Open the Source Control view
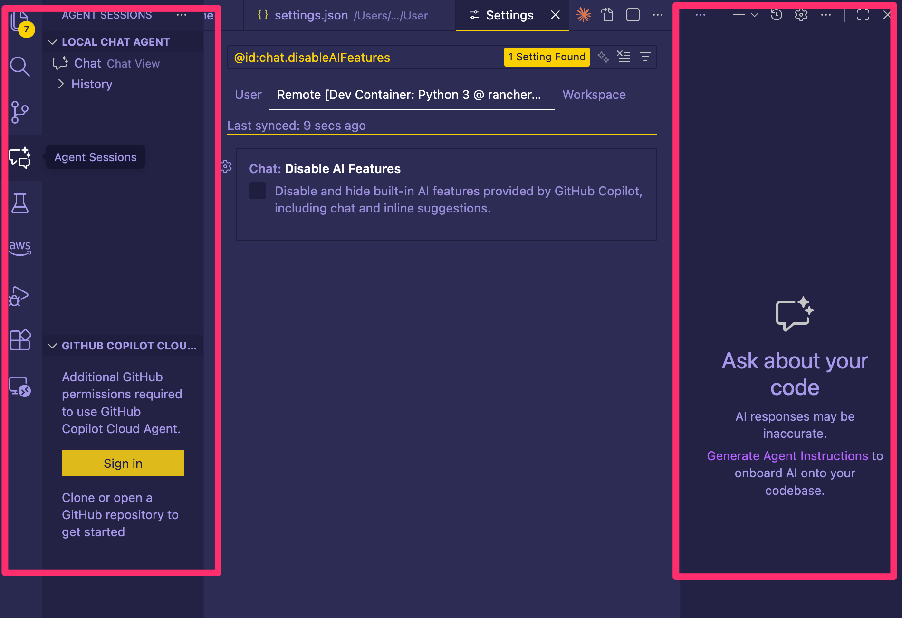902x618 pixels. pyautogui.click(x=20, y=112)
